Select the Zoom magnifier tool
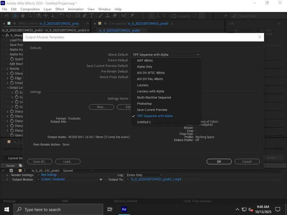Image resolution: width=287 pixels, height=215 pixels. (30, 16)
